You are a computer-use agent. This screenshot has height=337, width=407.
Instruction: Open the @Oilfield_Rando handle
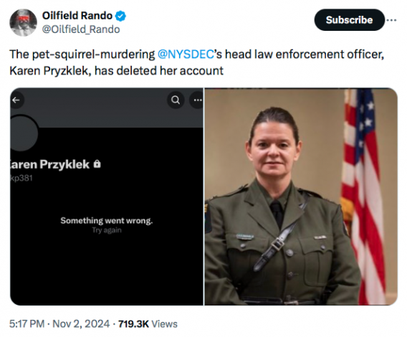(81, 29)
